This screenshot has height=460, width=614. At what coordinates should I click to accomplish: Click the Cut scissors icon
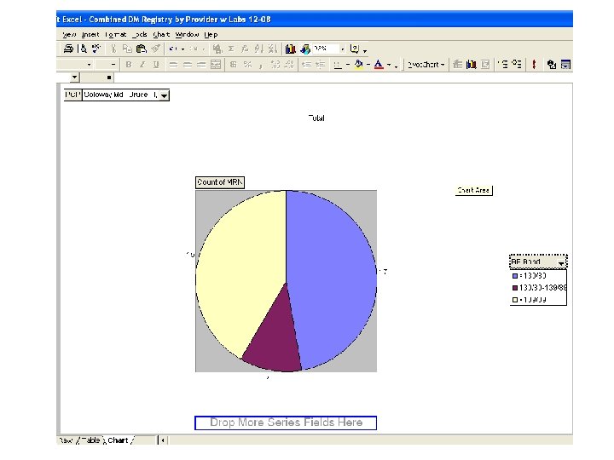click(x=113, y=49)
